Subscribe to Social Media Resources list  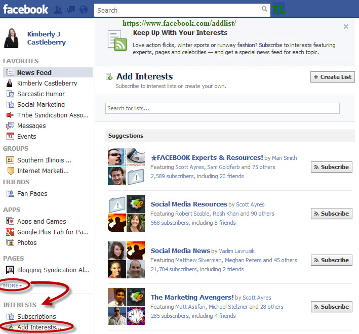click(332, 214)
